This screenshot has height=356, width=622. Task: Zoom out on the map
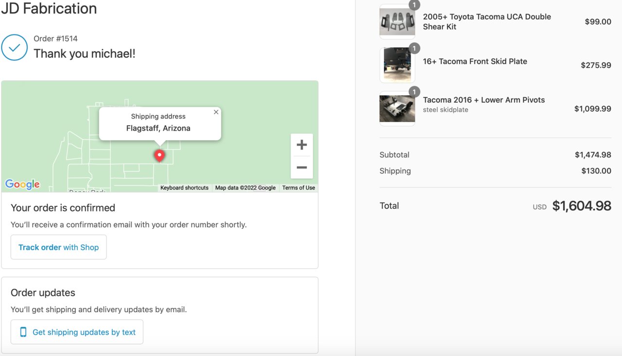pyautogui.click(x=302, y=168)
